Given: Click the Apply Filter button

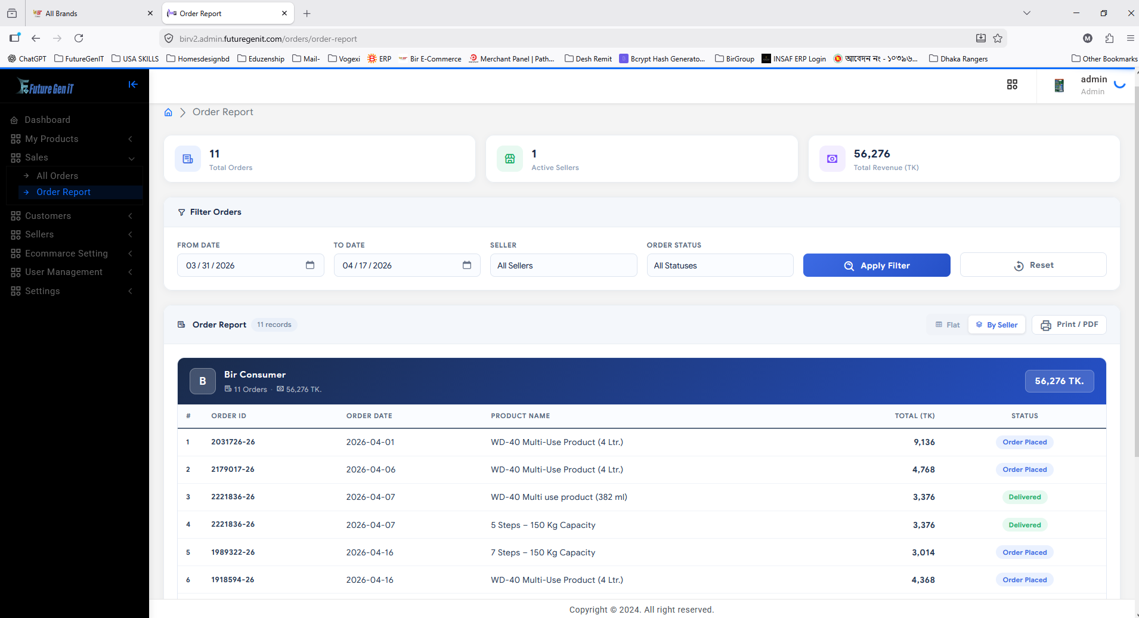Looking at the screenshot, I should click(x=877, y=265).
